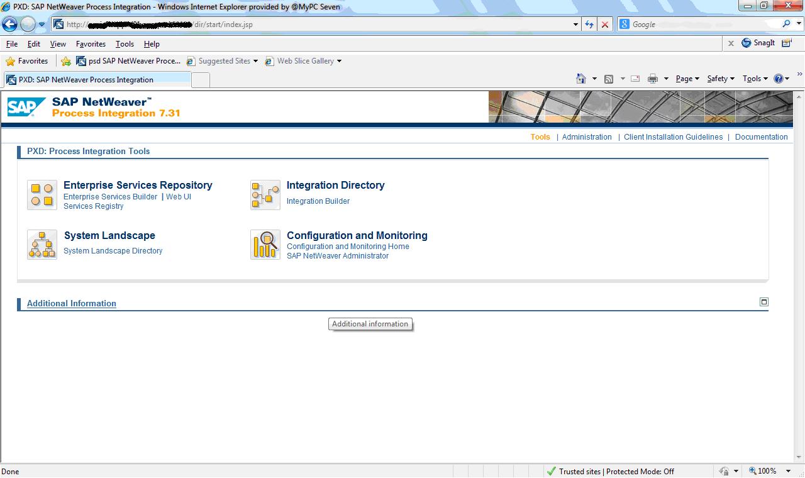Expand the Additional Information panel toggle

pyautogui.click(x=764, y=302)
